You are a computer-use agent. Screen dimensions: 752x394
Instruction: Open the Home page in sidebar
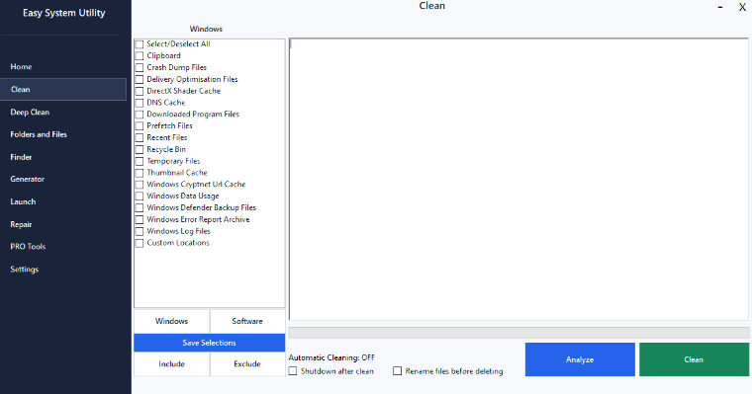click(63, 66)
